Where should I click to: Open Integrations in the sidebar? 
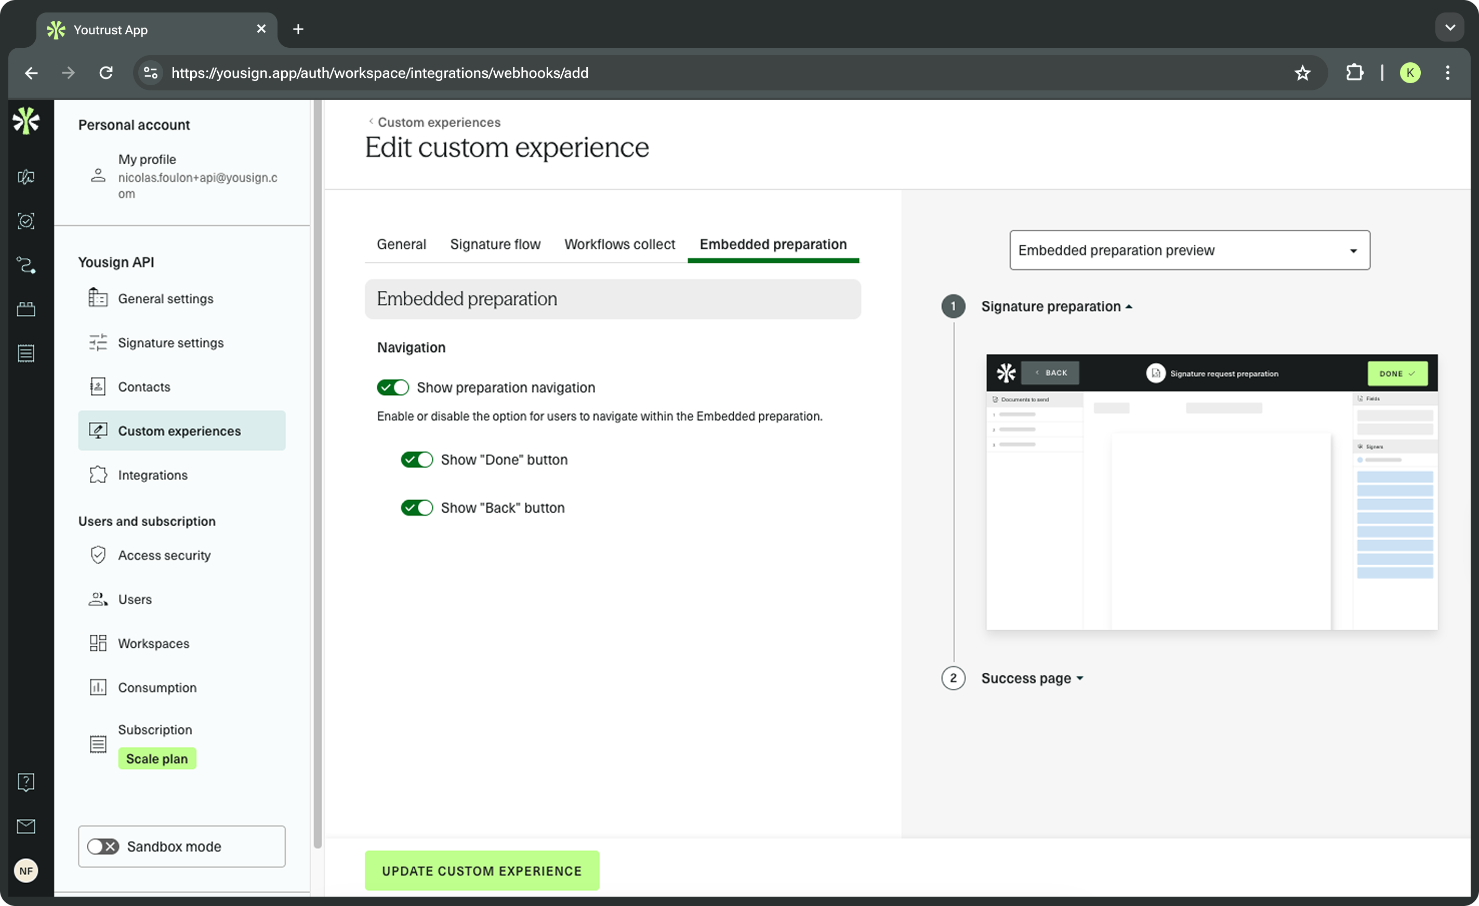[x=182, y=475]
